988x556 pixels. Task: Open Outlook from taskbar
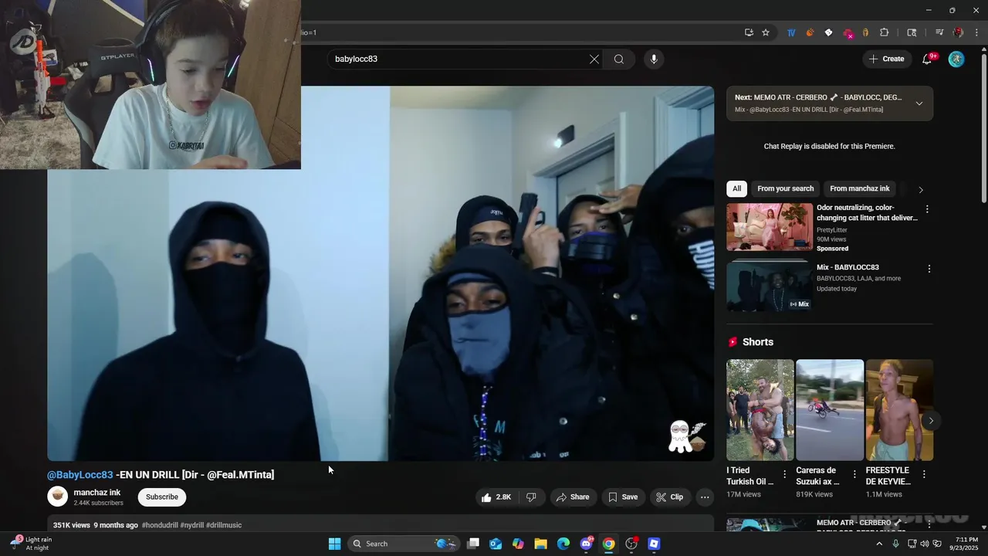pyautogui.click(x=496, y=544)
